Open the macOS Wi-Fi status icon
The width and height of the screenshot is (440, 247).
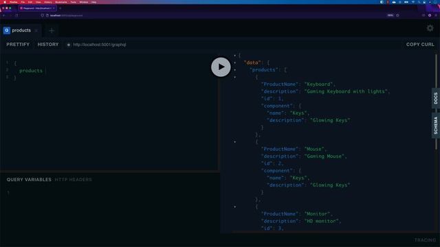tap(413, 2)
